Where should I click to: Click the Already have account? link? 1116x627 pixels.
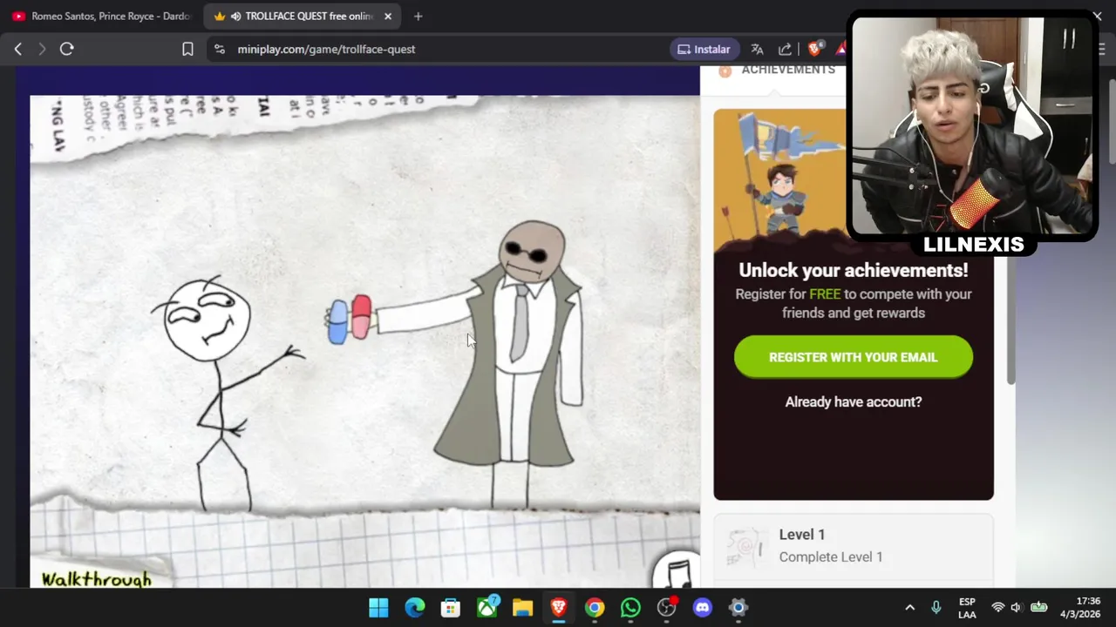854,401
